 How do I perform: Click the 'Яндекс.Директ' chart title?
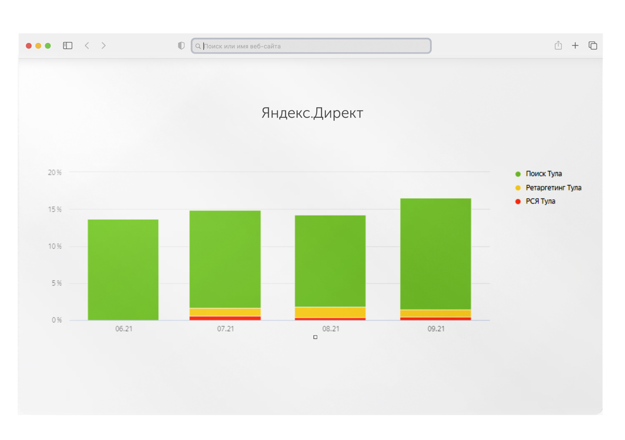(x=312, y=113)
